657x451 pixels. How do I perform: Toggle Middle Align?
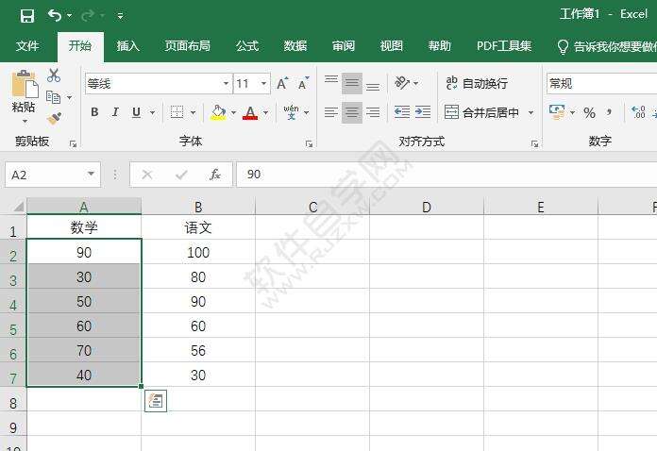point(351,82)
